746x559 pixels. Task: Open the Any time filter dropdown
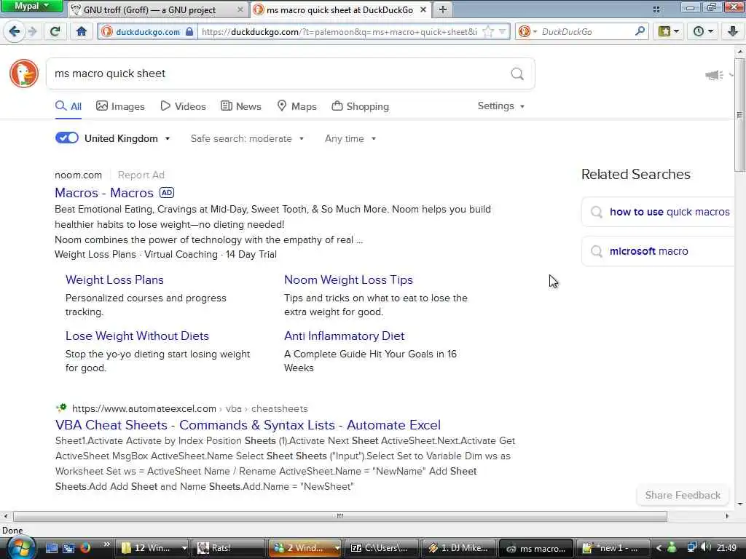tap(350, 138)
